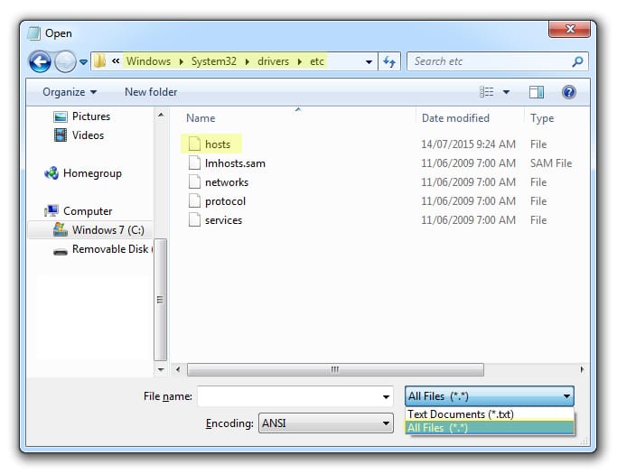Click the SAM File type cell
The width and height of the screenshot is (617, 474).
coord(551,163)
